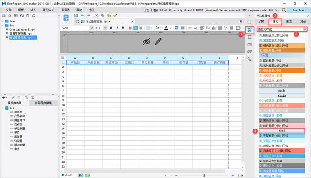Click cell A1 containing 产品ID
Image resolution: width=311 pixels, height=178 pixels.
pyautogui.click(x=75, y=63)
